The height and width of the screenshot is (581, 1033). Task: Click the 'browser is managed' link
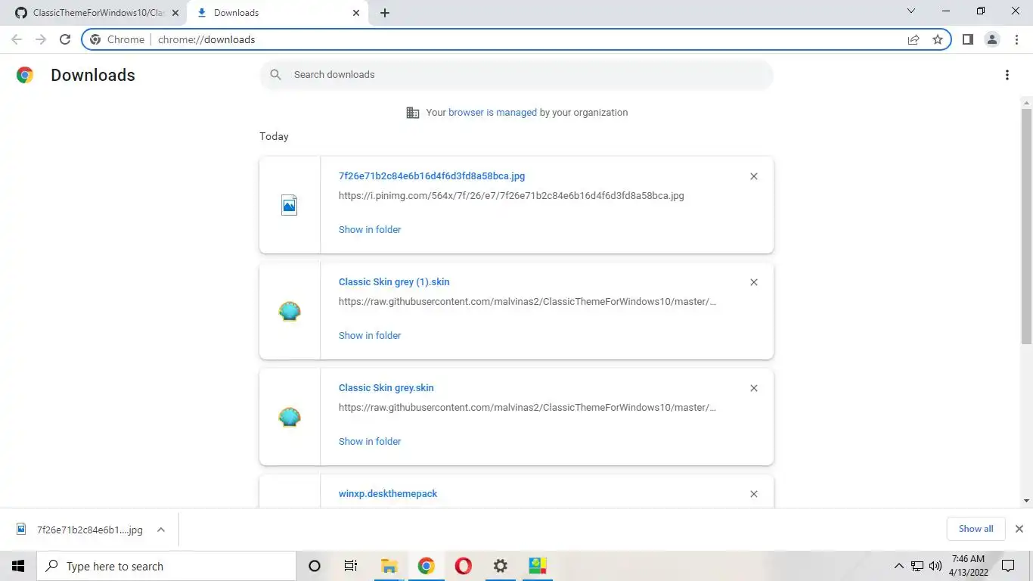[492, 112]
